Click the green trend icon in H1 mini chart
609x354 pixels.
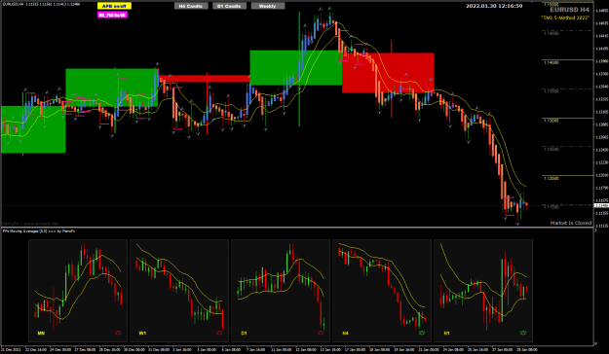pyautogui.click(x=523, y=333)
